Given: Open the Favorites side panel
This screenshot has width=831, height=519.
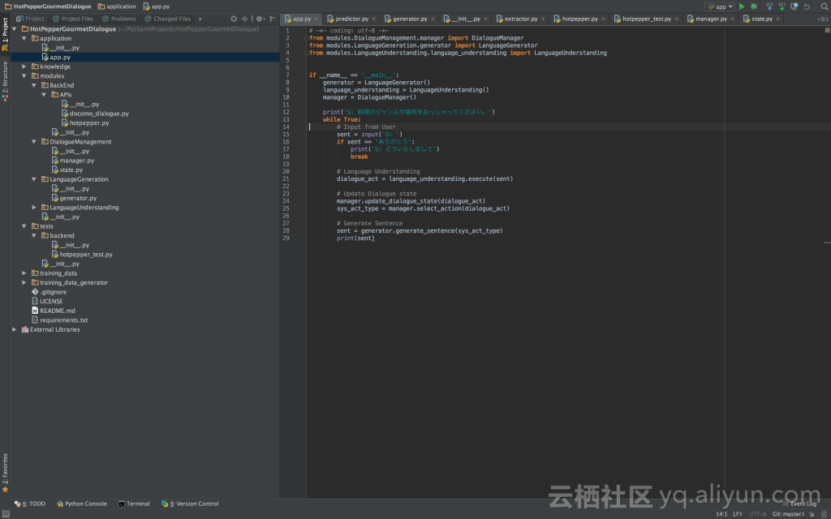Looking at the screenshot, I should (x=5, y=473).
